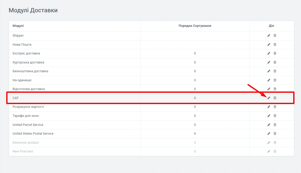Trash icon for На одиницю row

(275, 80)
